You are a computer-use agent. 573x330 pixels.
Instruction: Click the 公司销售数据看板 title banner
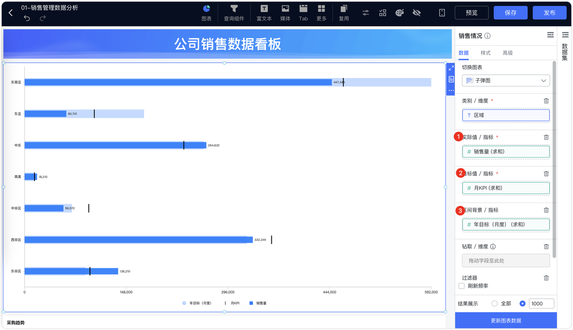227,44
